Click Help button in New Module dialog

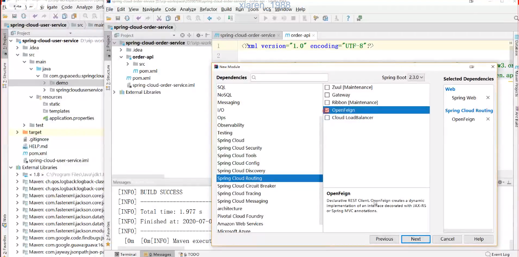[479, 239]
